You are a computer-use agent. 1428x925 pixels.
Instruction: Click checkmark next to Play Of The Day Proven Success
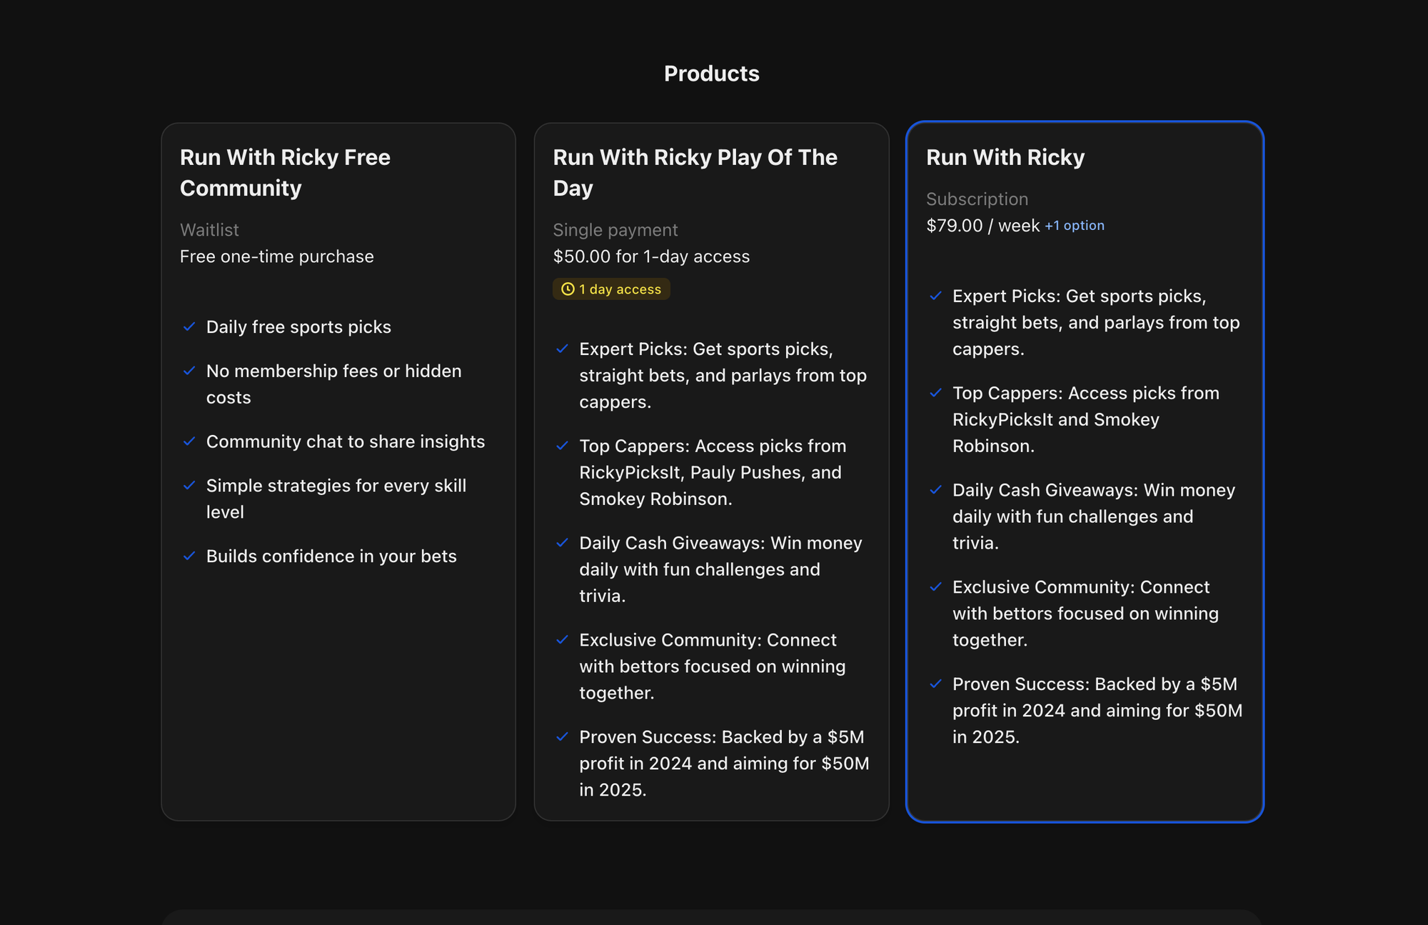click(562, 736)
